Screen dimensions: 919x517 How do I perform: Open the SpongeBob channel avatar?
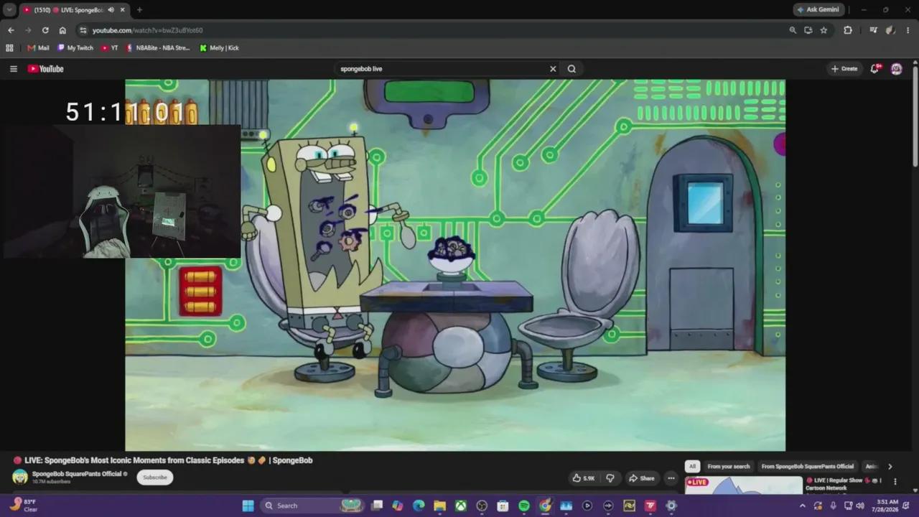[x=20, y=477]
